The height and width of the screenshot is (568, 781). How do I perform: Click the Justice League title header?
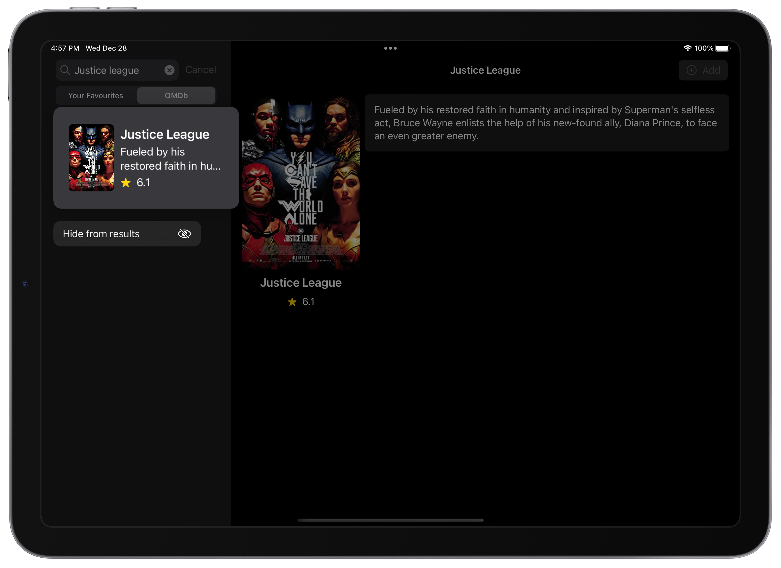coord(485,70)
